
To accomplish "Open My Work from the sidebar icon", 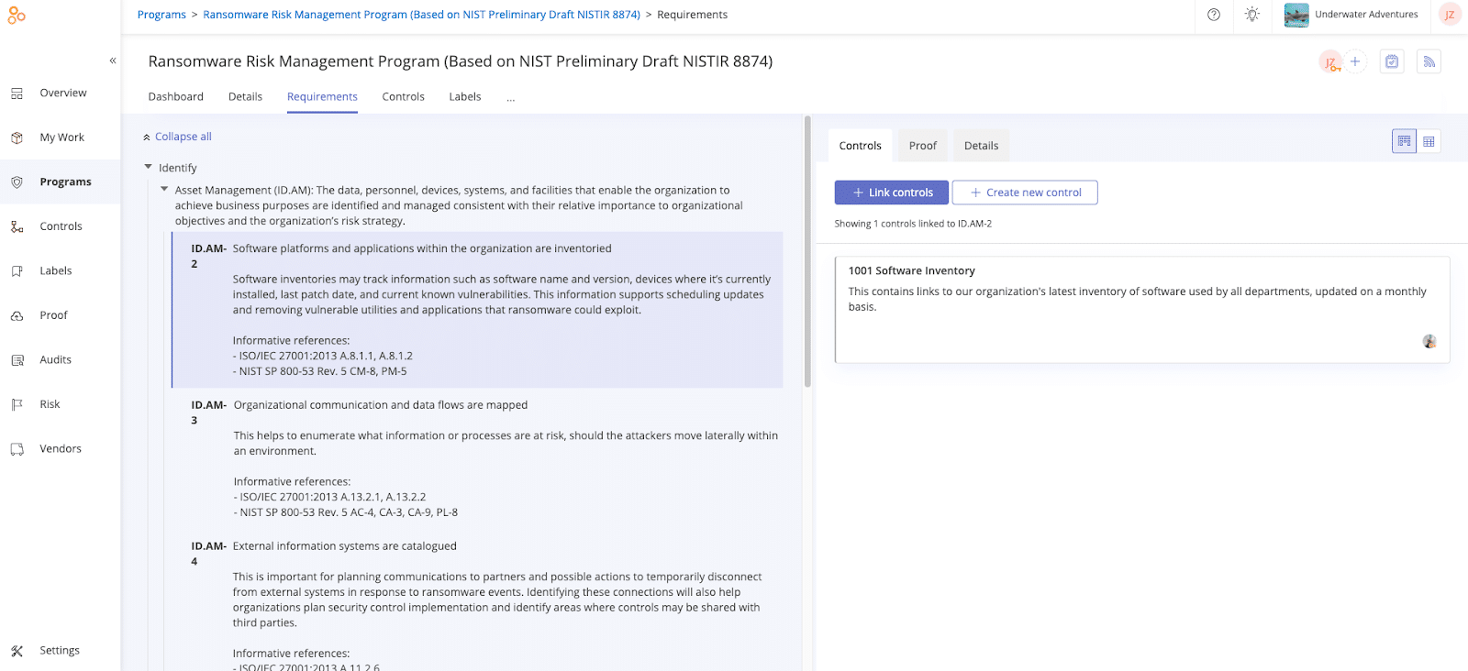I will 17,137.
